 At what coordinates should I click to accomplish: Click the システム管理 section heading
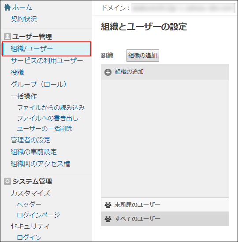pyautogui.click(x=32, y=181)
